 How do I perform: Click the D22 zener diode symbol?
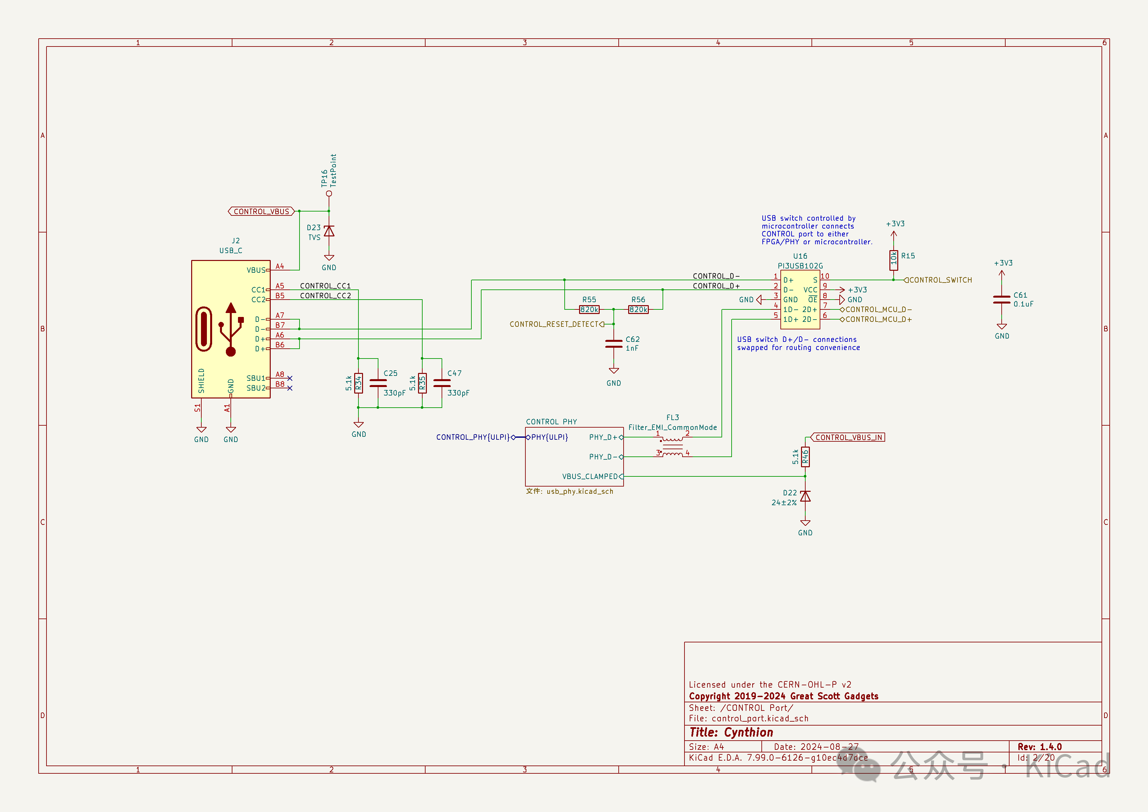(x=805, y=496)
